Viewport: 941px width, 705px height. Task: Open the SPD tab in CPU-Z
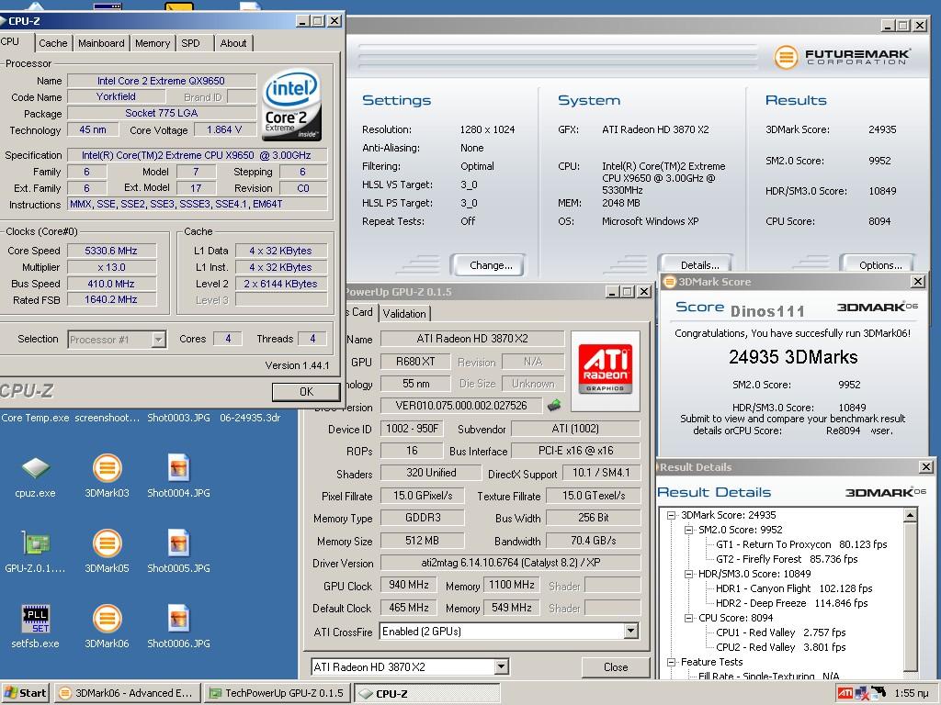pos(190,43)
